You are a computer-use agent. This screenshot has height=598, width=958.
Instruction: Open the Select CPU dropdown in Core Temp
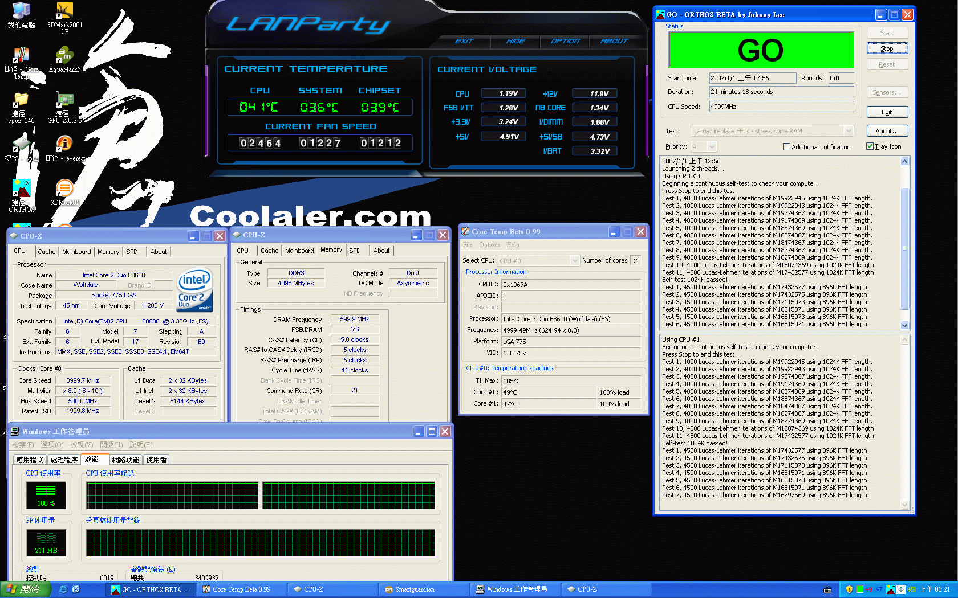(538, 260)
